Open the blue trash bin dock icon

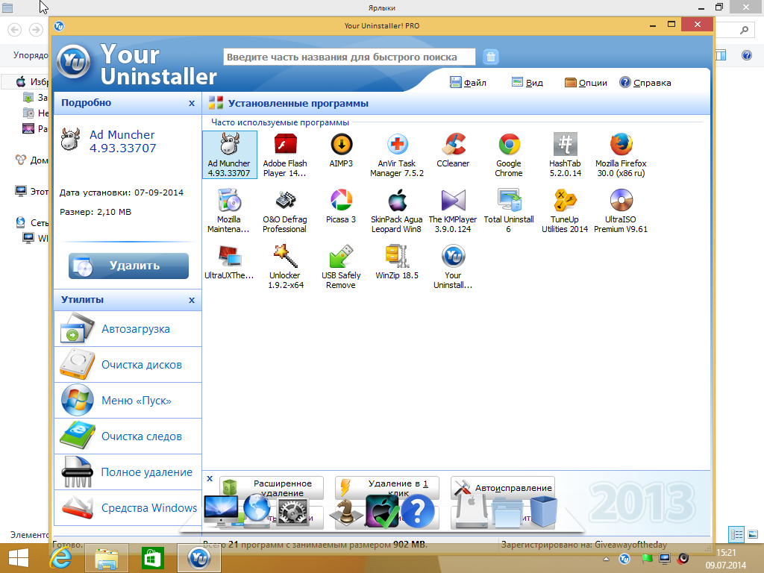pyautogui.click(x=543, y=512)
